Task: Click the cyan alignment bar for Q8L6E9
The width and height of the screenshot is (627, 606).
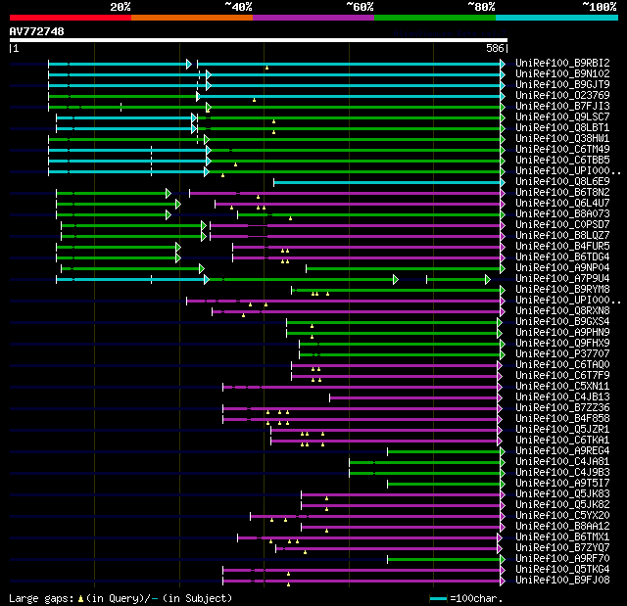Action: (388, 182)
